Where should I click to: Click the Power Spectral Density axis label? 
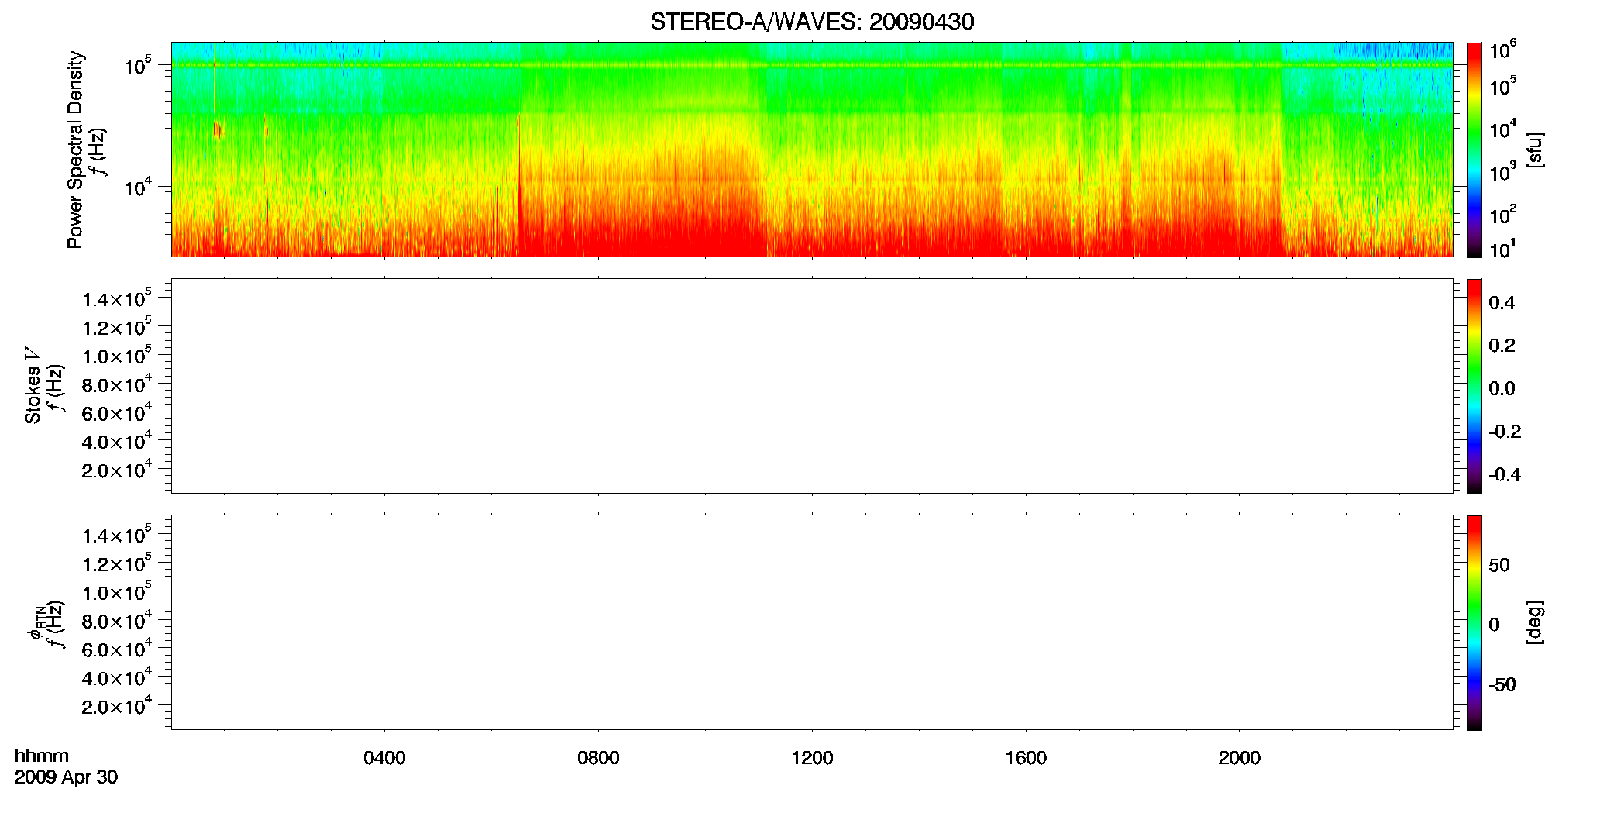(75, 150)
